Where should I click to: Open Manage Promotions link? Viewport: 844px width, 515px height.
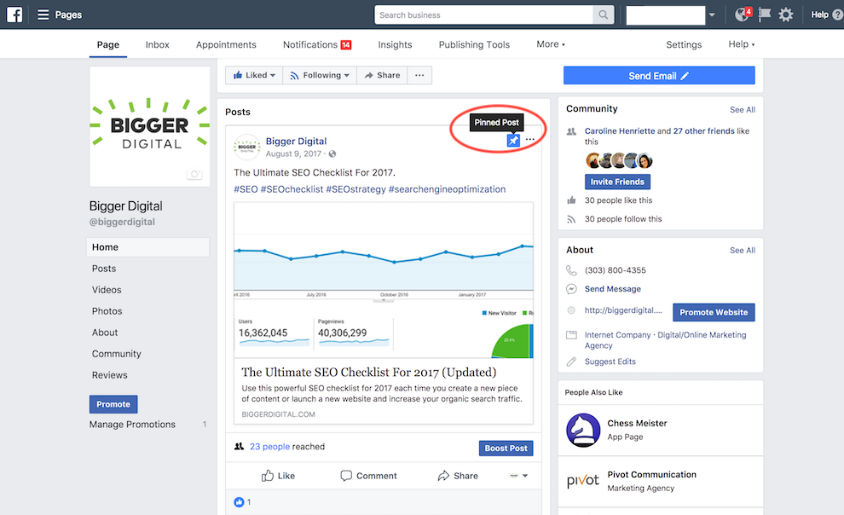coord(132,425)
